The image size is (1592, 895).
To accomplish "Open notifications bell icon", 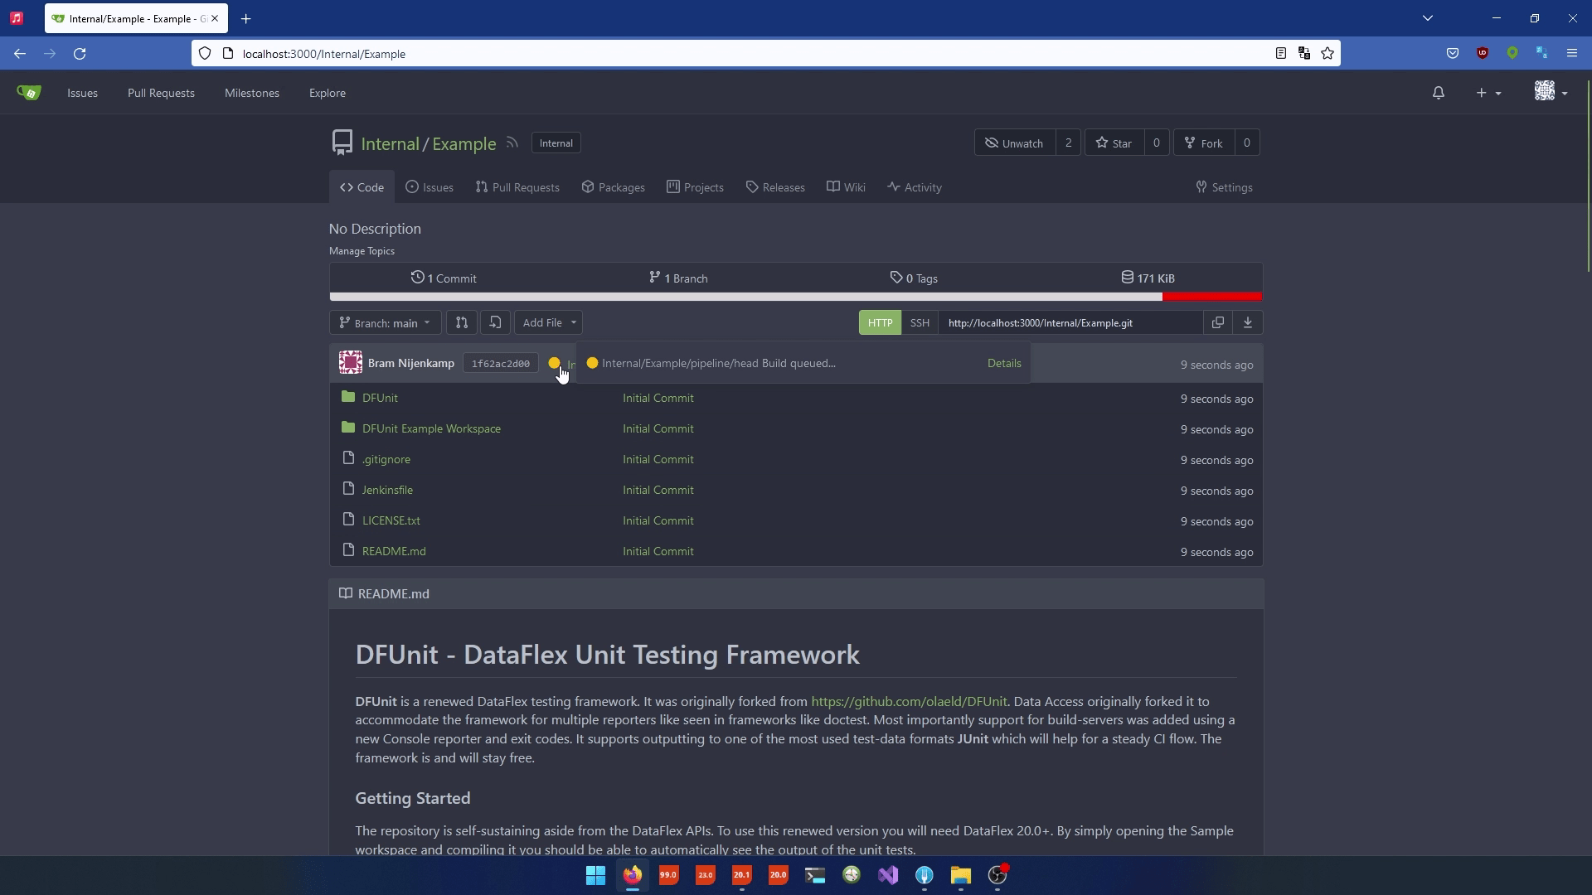I will coord(1439,93).
